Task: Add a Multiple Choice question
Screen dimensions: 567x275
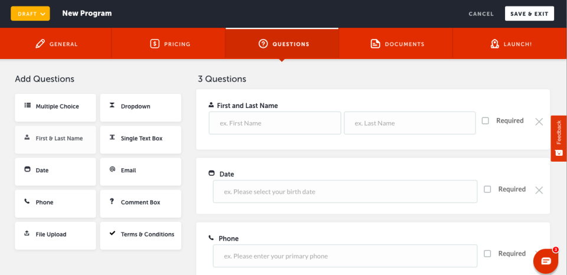Action: coord(56,107)
